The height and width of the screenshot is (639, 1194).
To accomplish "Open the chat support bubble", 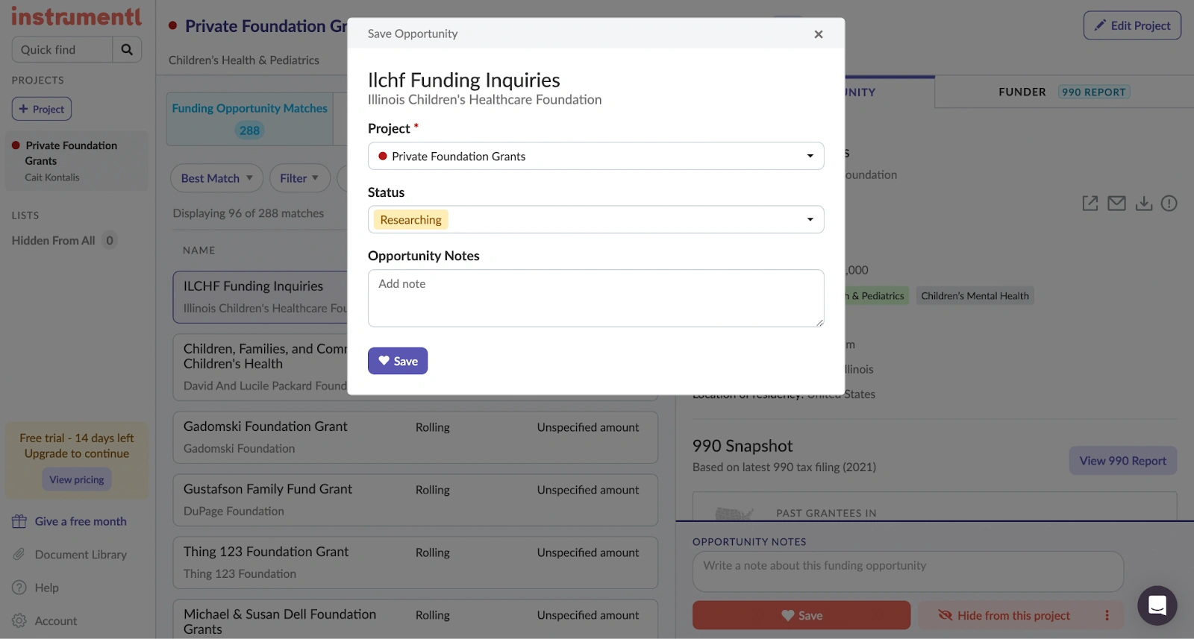I will 1157,605.
